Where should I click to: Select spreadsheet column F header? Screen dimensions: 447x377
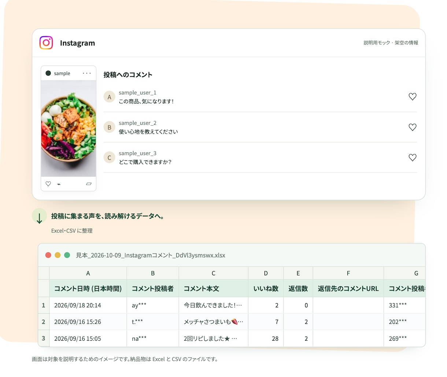(348, 273)
